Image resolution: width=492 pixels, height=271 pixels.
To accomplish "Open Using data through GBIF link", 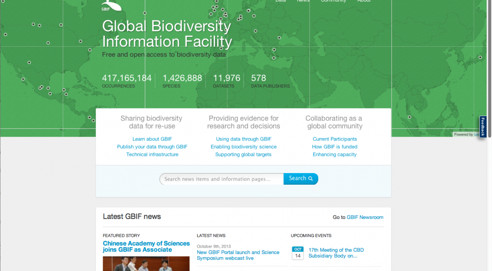I will [243, 139].
